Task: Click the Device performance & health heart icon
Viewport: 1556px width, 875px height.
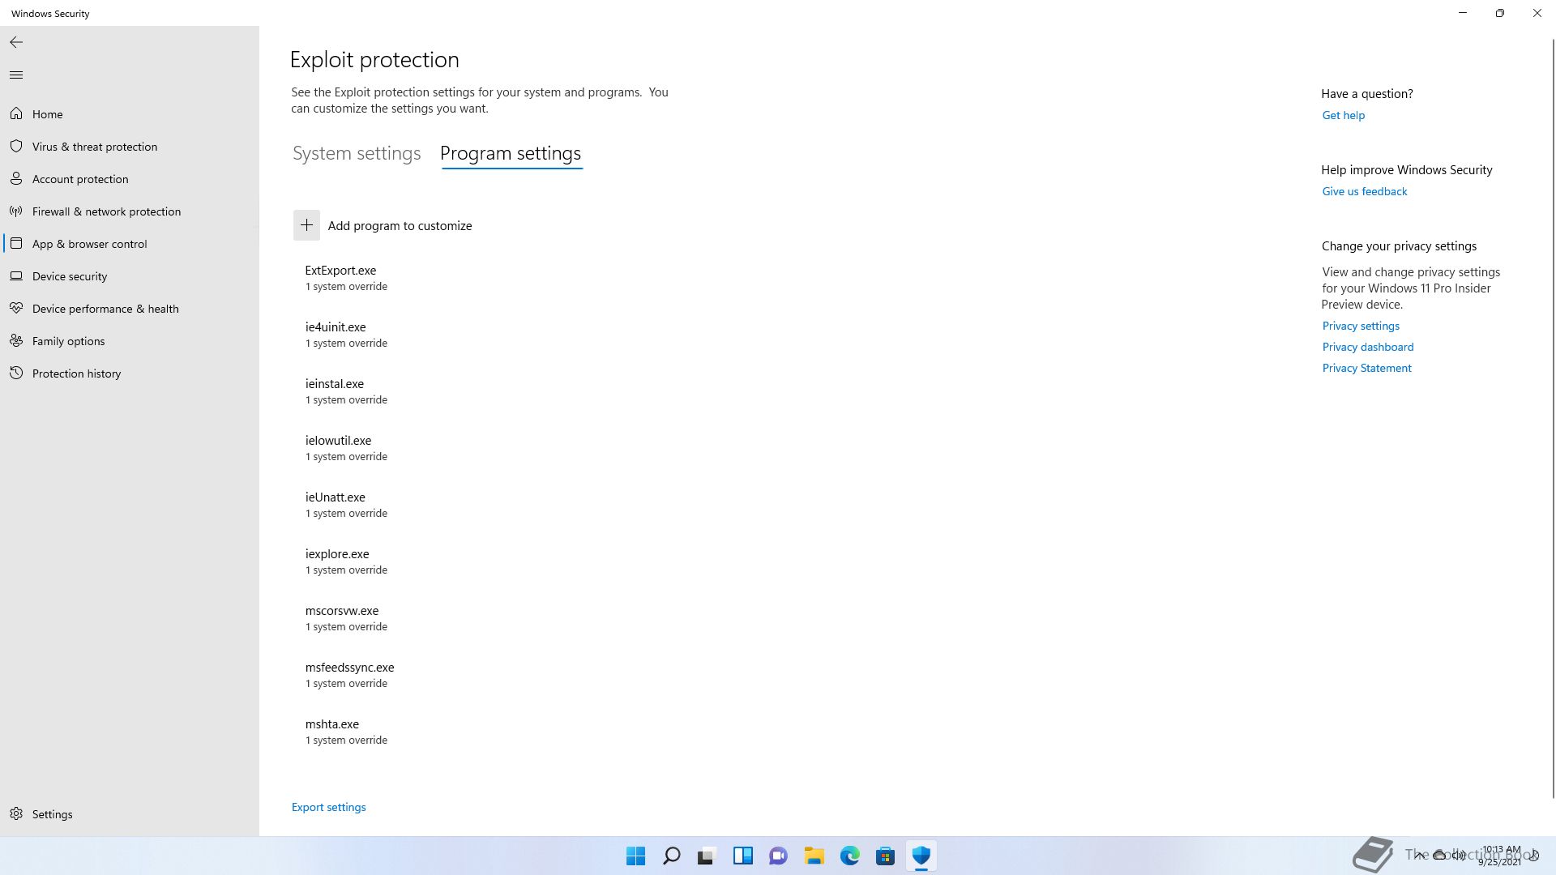Action: [x=16, y=309]
